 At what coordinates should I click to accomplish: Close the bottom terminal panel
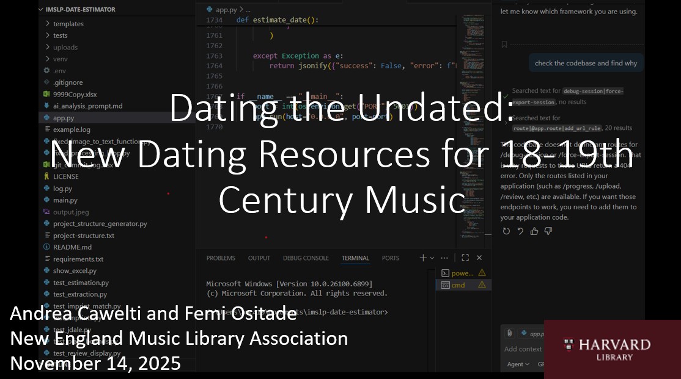click(x=479, y=258)
